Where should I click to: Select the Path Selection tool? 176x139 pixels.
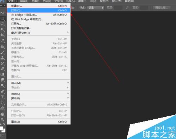pos(2,102)
